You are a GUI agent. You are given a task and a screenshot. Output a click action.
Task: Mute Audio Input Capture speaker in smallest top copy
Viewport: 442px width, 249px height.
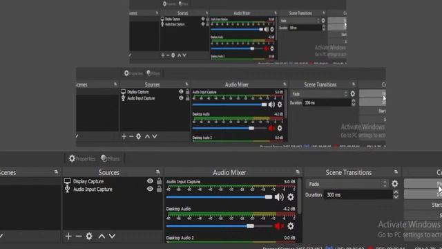pyautogui.click(x=267, y=29)
